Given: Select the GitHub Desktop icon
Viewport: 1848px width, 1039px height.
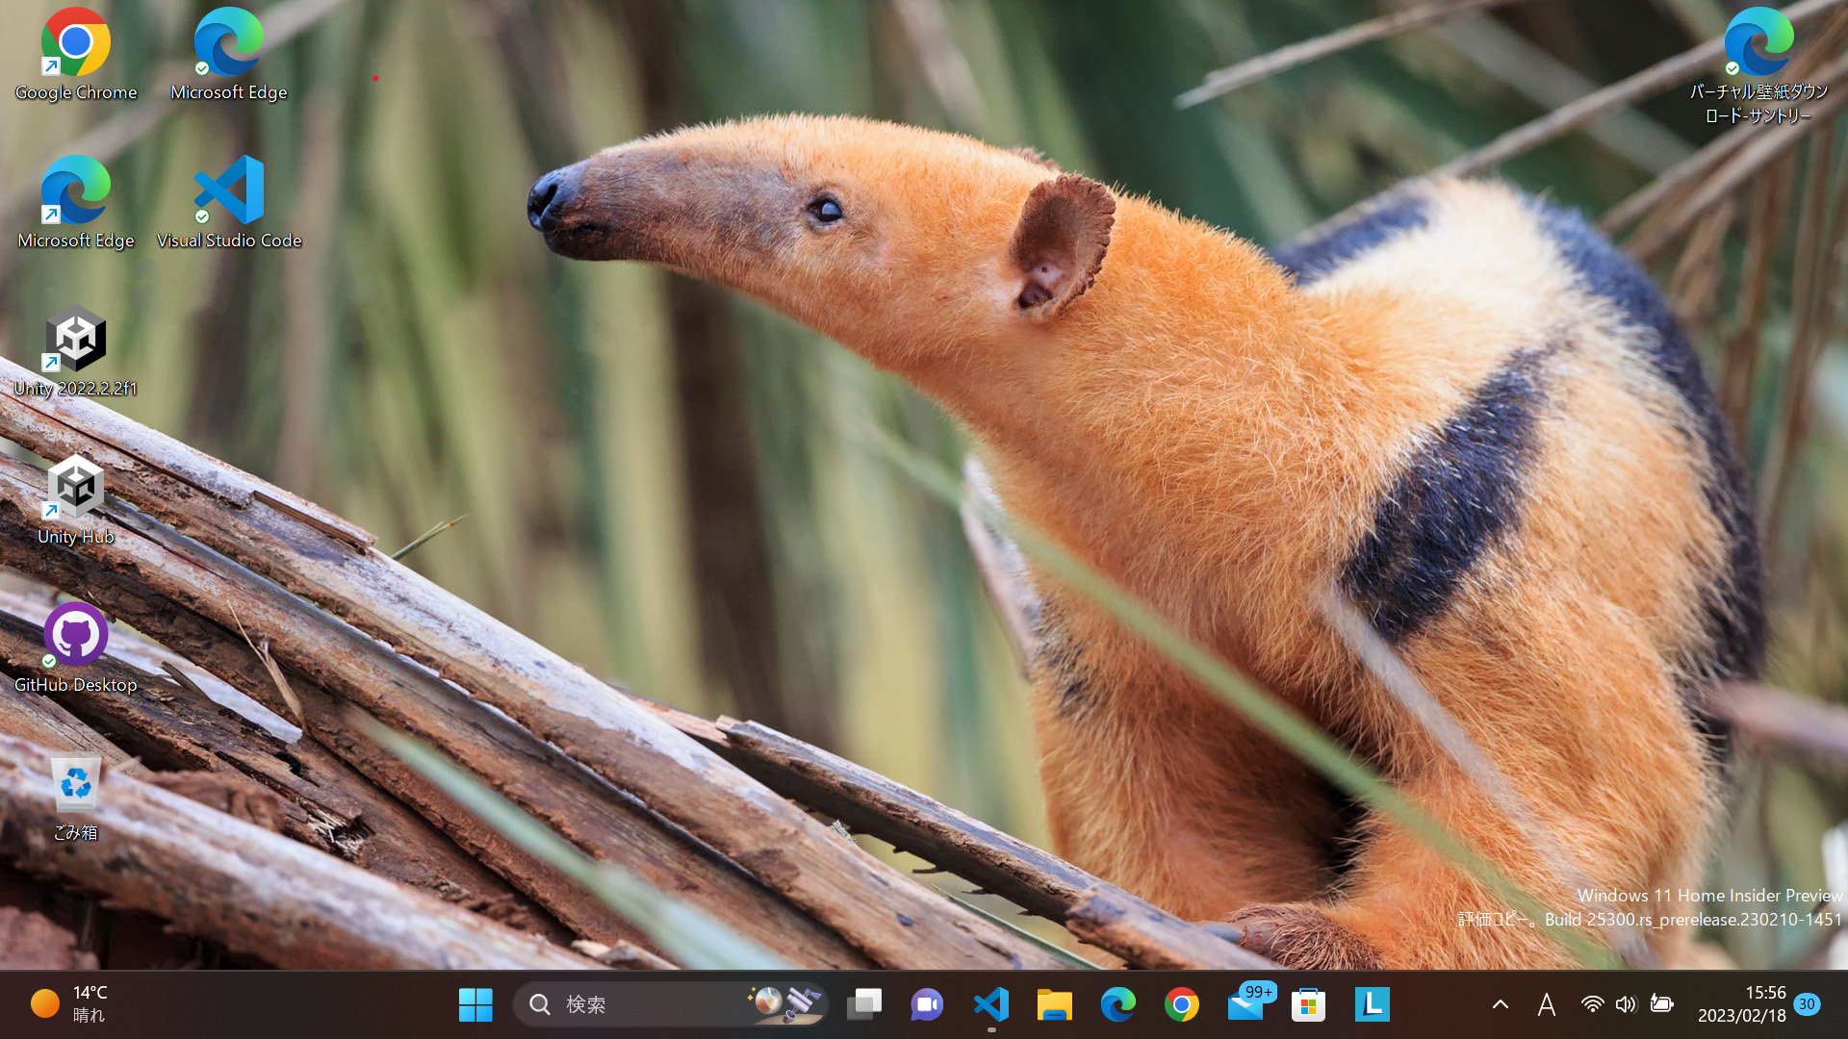Looking at the screenshot, I should [x=75, y=647].
